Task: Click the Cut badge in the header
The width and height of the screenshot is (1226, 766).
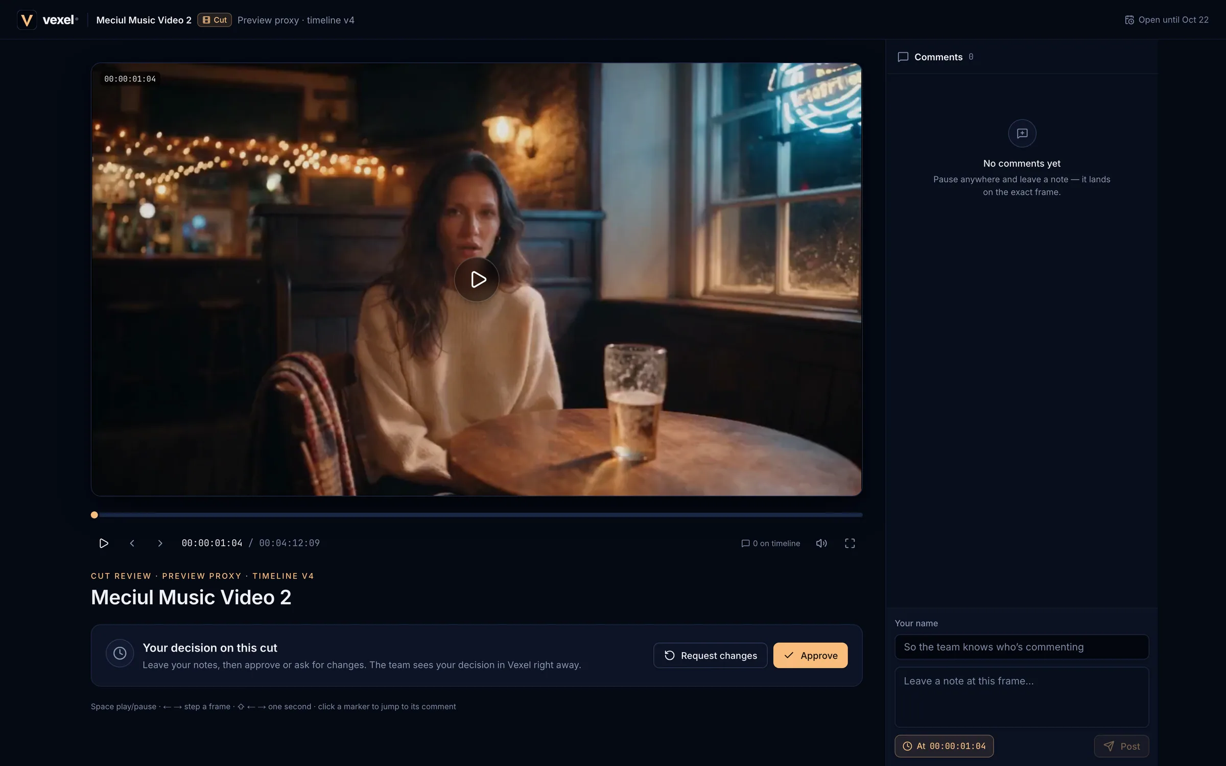Action: pos(215,20)
